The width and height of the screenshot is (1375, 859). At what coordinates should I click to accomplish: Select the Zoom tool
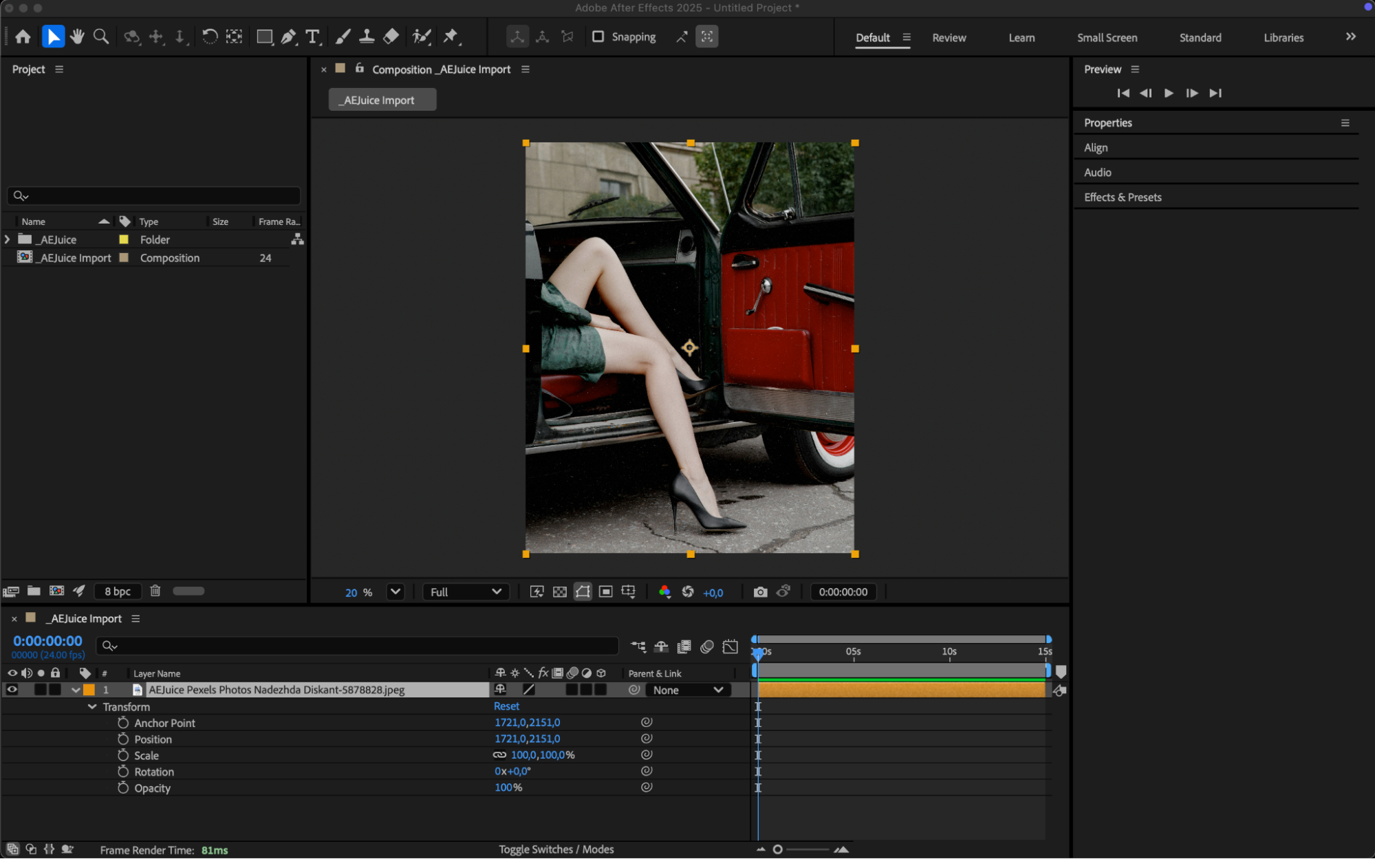click(x=101, y=37)
